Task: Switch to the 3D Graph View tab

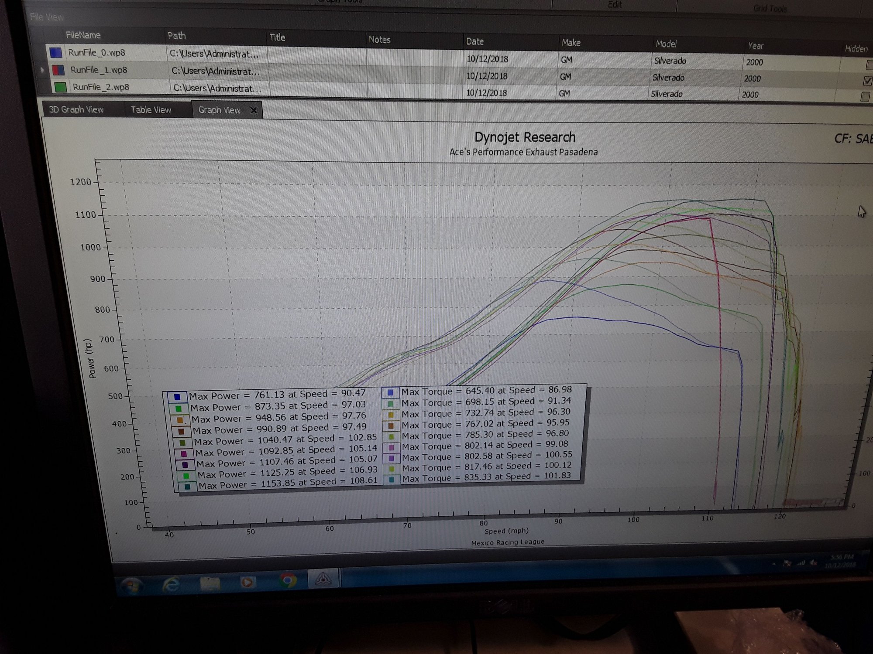Action: click(x=76, y=109)
